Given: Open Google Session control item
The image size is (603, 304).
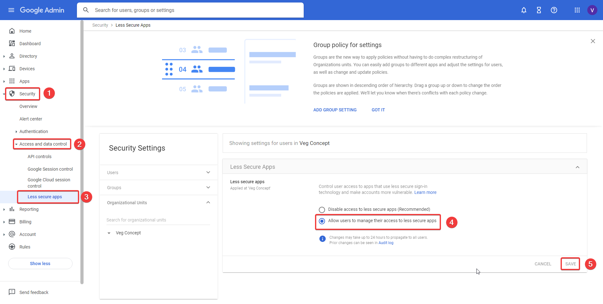Looking at the screenshot, I should pyautogui.click(x=50, y=169).
